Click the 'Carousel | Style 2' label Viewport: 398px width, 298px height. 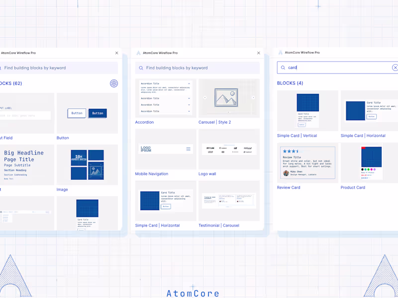tap(215, 122)
